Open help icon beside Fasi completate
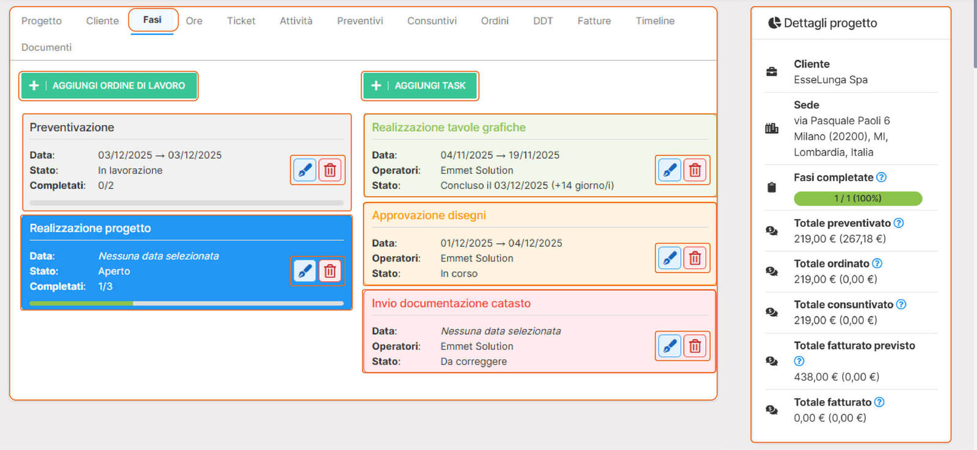Image resolution: width=977 pixels, height=450 pixels. [x=881, y=177]
